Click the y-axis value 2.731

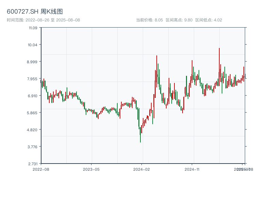[x=33, y=164]
